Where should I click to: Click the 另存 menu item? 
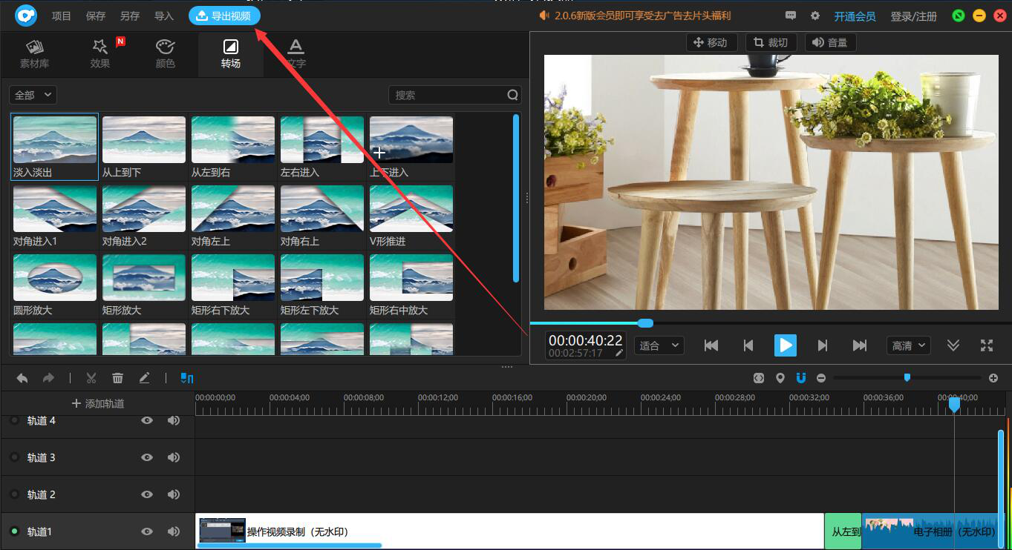click(x=130, y=16)
